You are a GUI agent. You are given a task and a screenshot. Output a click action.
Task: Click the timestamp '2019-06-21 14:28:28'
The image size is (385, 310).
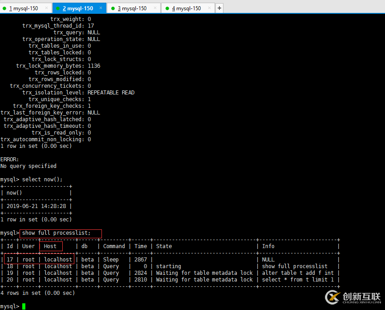coord(36,206)
